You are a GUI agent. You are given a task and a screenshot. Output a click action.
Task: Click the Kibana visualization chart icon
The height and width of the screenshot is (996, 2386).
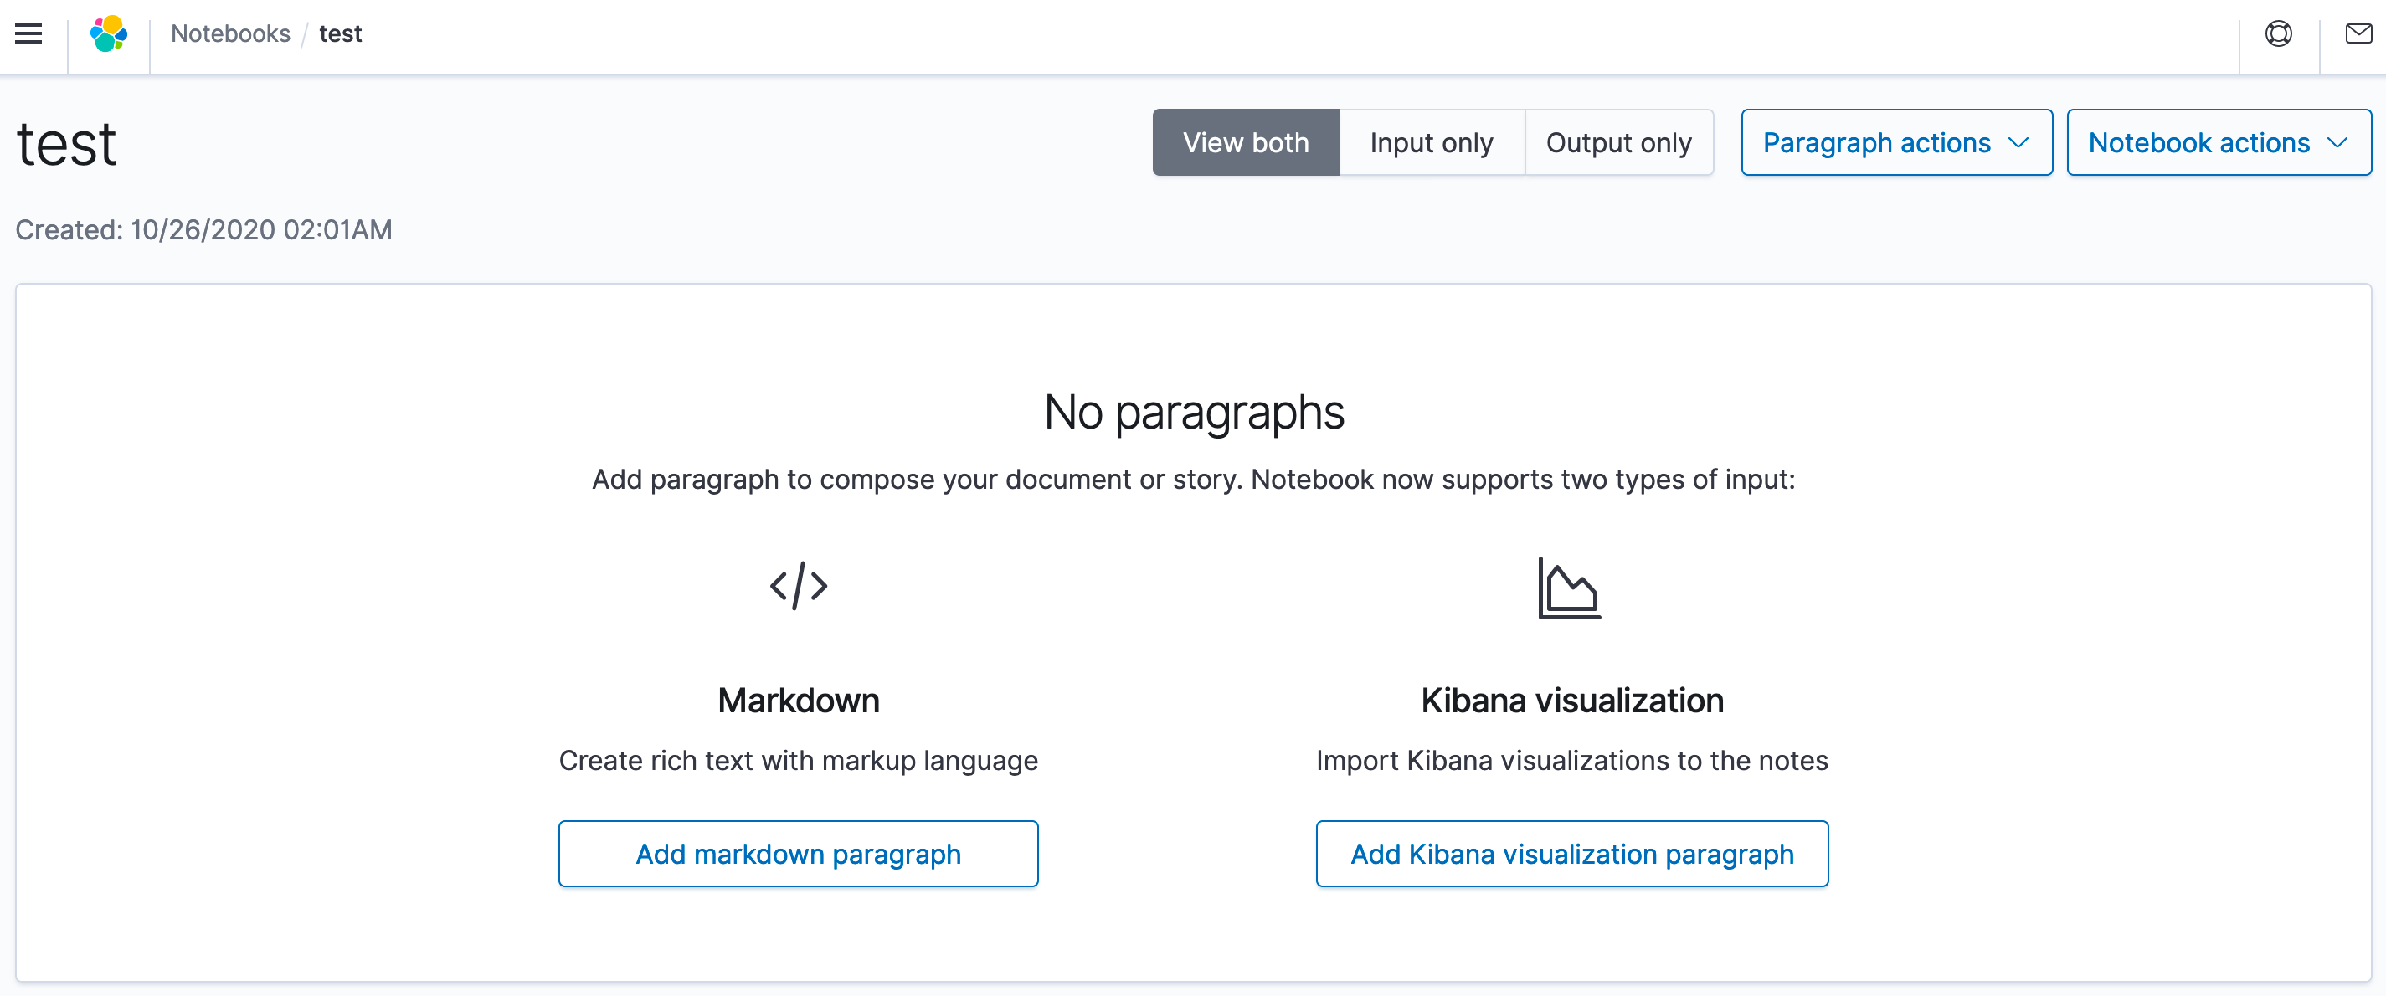pos(1570,587)
